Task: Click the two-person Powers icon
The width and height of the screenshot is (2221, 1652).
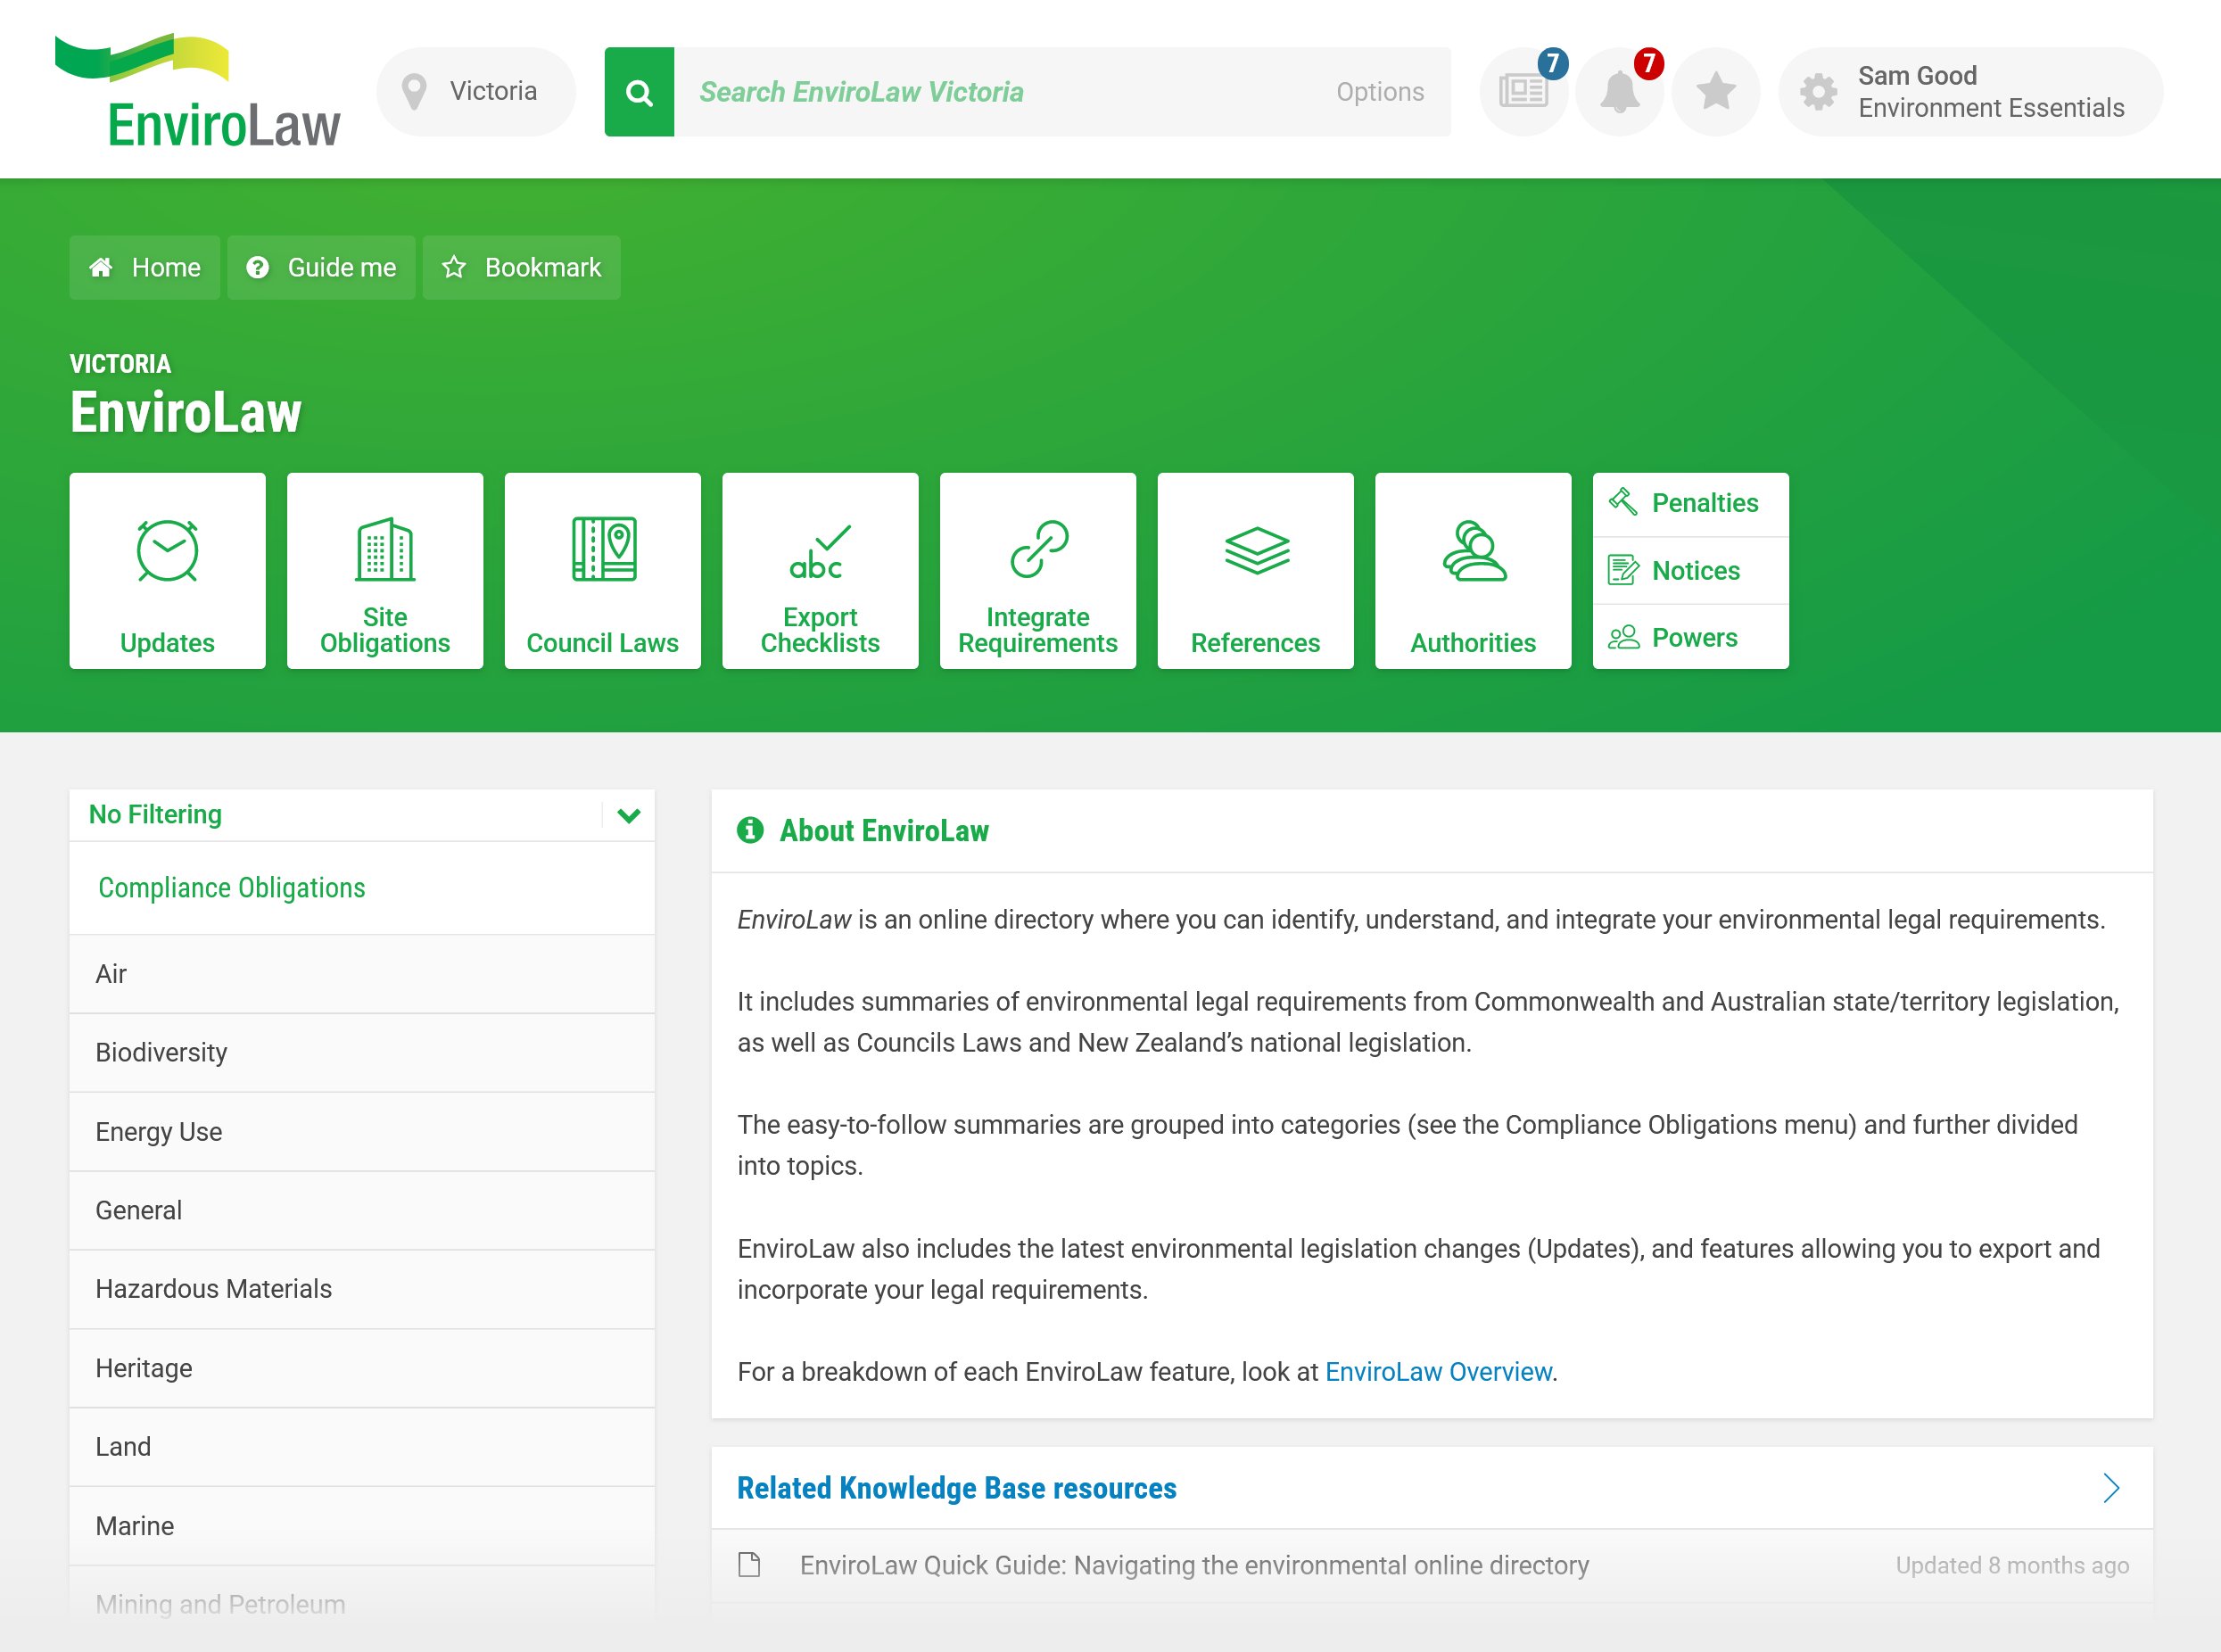Action: point(1623,637)
